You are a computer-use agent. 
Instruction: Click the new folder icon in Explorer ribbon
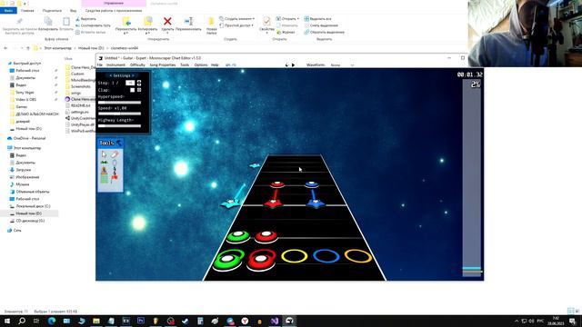(x=212, y=22)
